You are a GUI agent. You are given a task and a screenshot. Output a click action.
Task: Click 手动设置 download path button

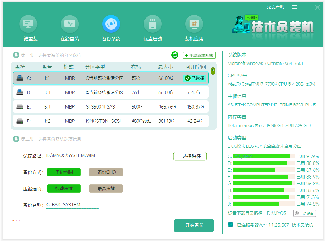[x=305, y=213]
